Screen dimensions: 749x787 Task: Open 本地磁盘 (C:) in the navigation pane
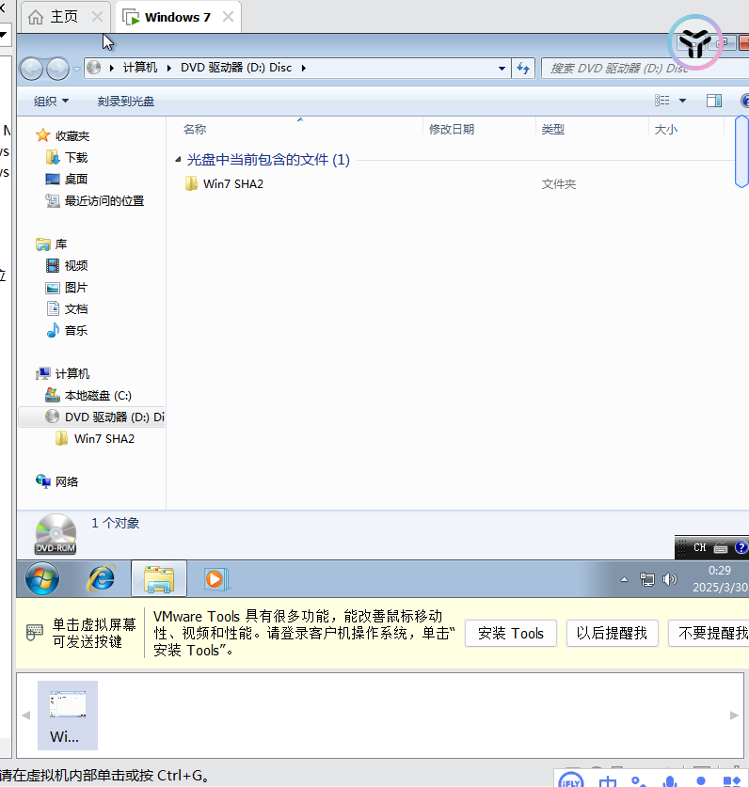tap(98, 396)
